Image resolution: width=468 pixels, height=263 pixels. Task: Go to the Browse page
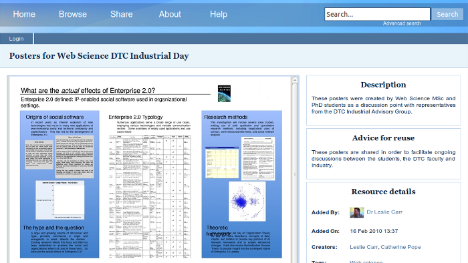(72, 14)
